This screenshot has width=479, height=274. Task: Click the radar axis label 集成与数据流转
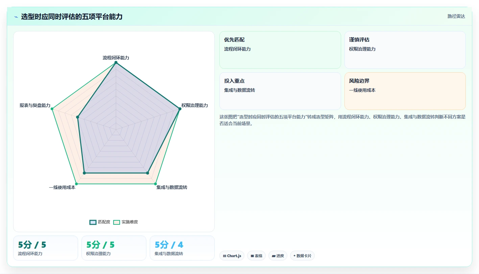(x=172, y=187)
